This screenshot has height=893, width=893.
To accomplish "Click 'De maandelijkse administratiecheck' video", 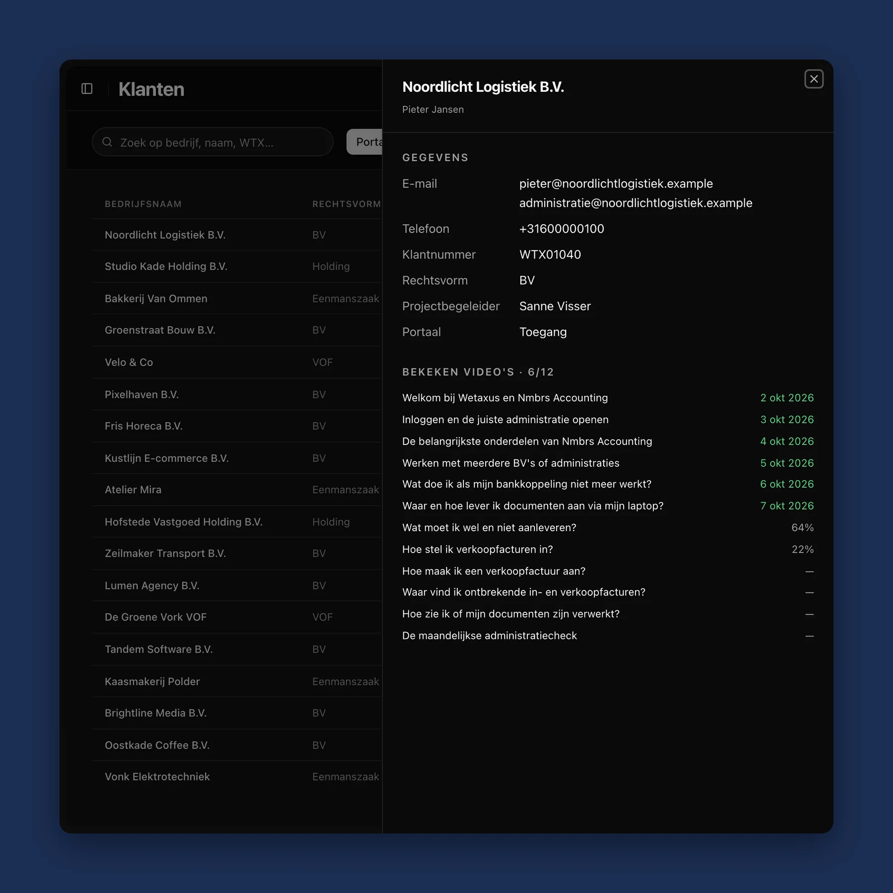I will tap(489, 636).
